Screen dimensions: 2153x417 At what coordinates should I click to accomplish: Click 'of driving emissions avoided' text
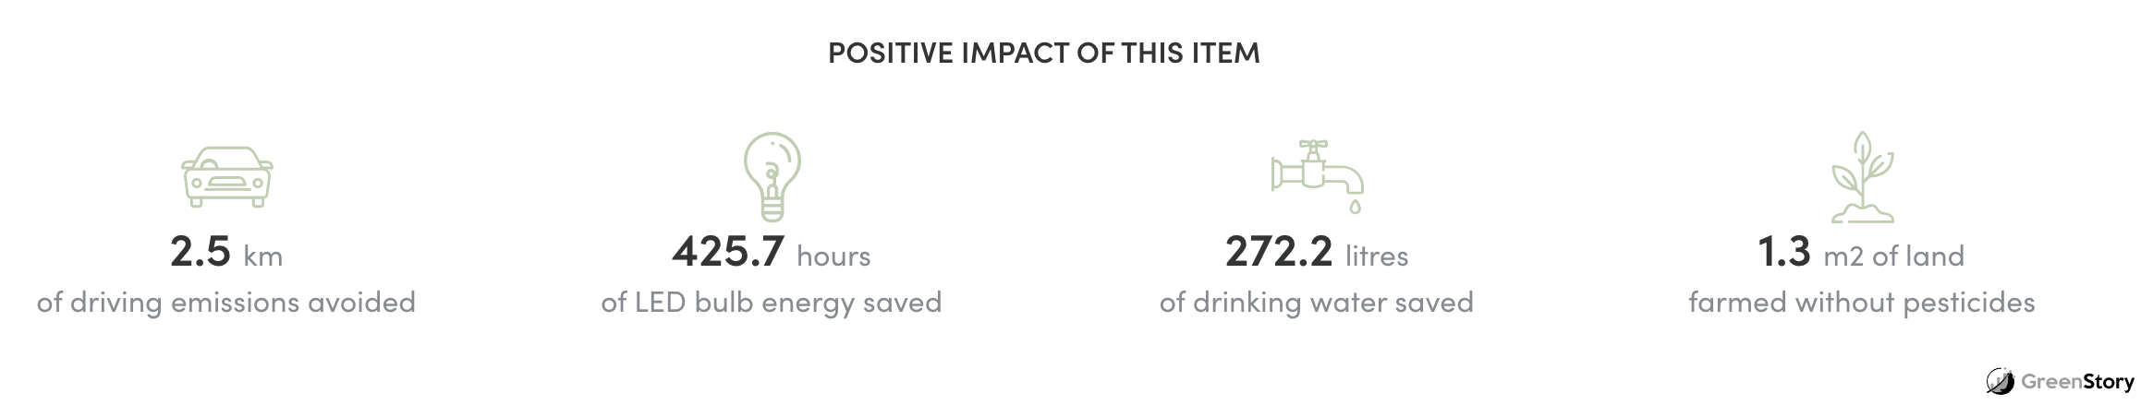coord(226,303)
